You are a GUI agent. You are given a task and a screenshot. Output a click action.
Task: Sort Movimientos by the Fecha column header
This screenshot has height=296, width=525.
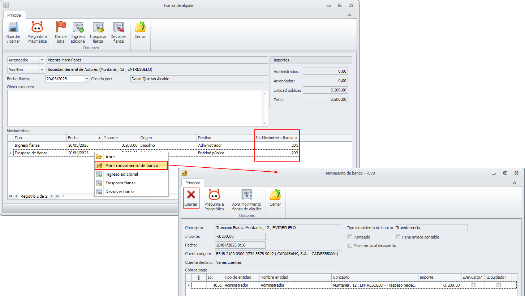point(85,138)
